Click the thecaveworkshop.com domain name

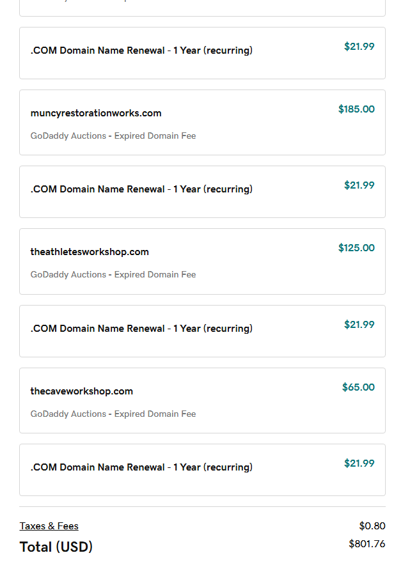[x=82, y=391]
